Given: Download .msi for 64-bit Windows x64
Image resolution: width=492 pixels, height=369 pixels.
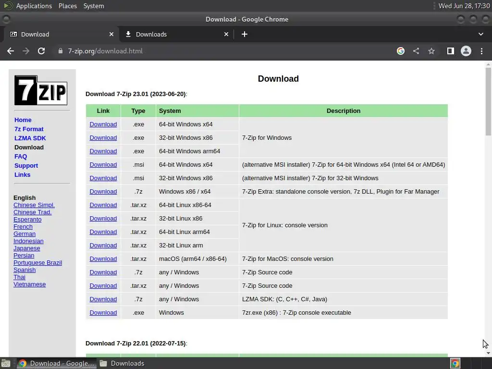Looking at the screenshot, I should pos(103,165).
